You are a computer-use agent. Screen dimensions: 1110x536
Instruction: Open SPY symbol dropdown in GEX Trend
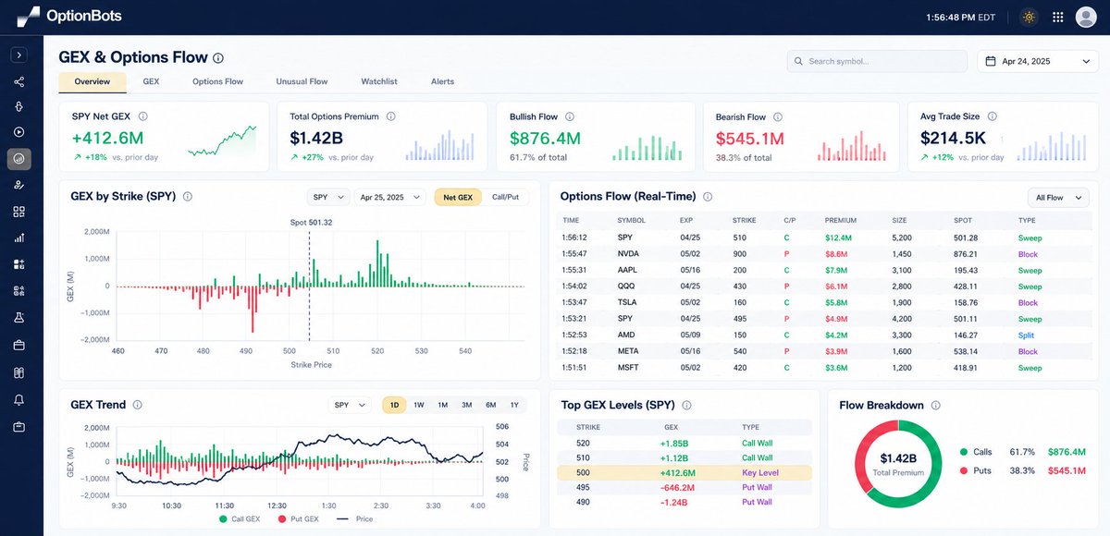click(x=351, y=405)
